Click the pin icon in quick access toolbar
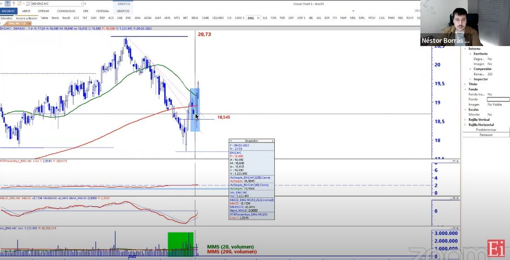 tap(13, 3)
